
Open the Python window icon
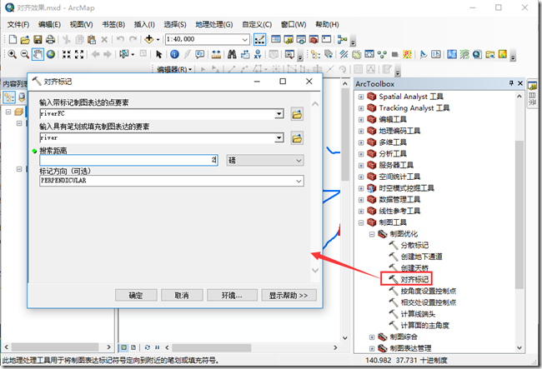[x=326, y=39]
